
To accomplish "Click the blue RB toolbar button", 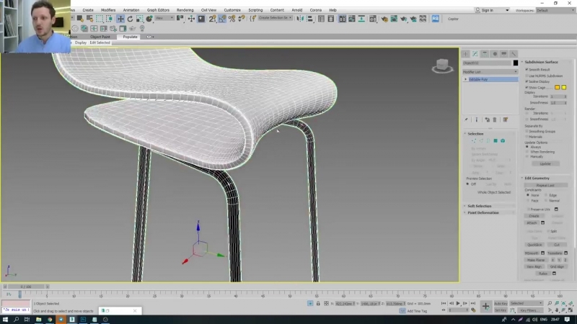I will (436, 19).
